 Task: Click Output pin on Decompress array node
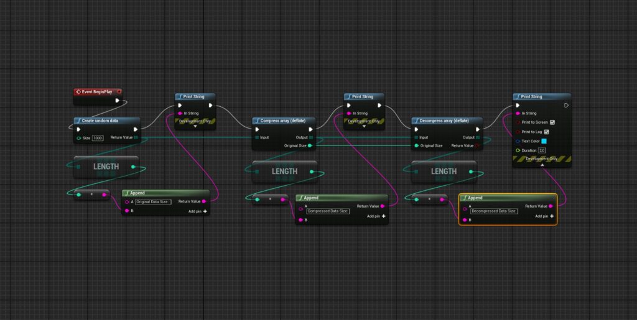(x=477, y=137)
